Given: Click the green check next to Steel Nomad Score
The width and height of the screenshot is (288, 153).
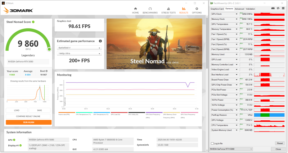Looking at the screenshot, I should pos(33,22).
